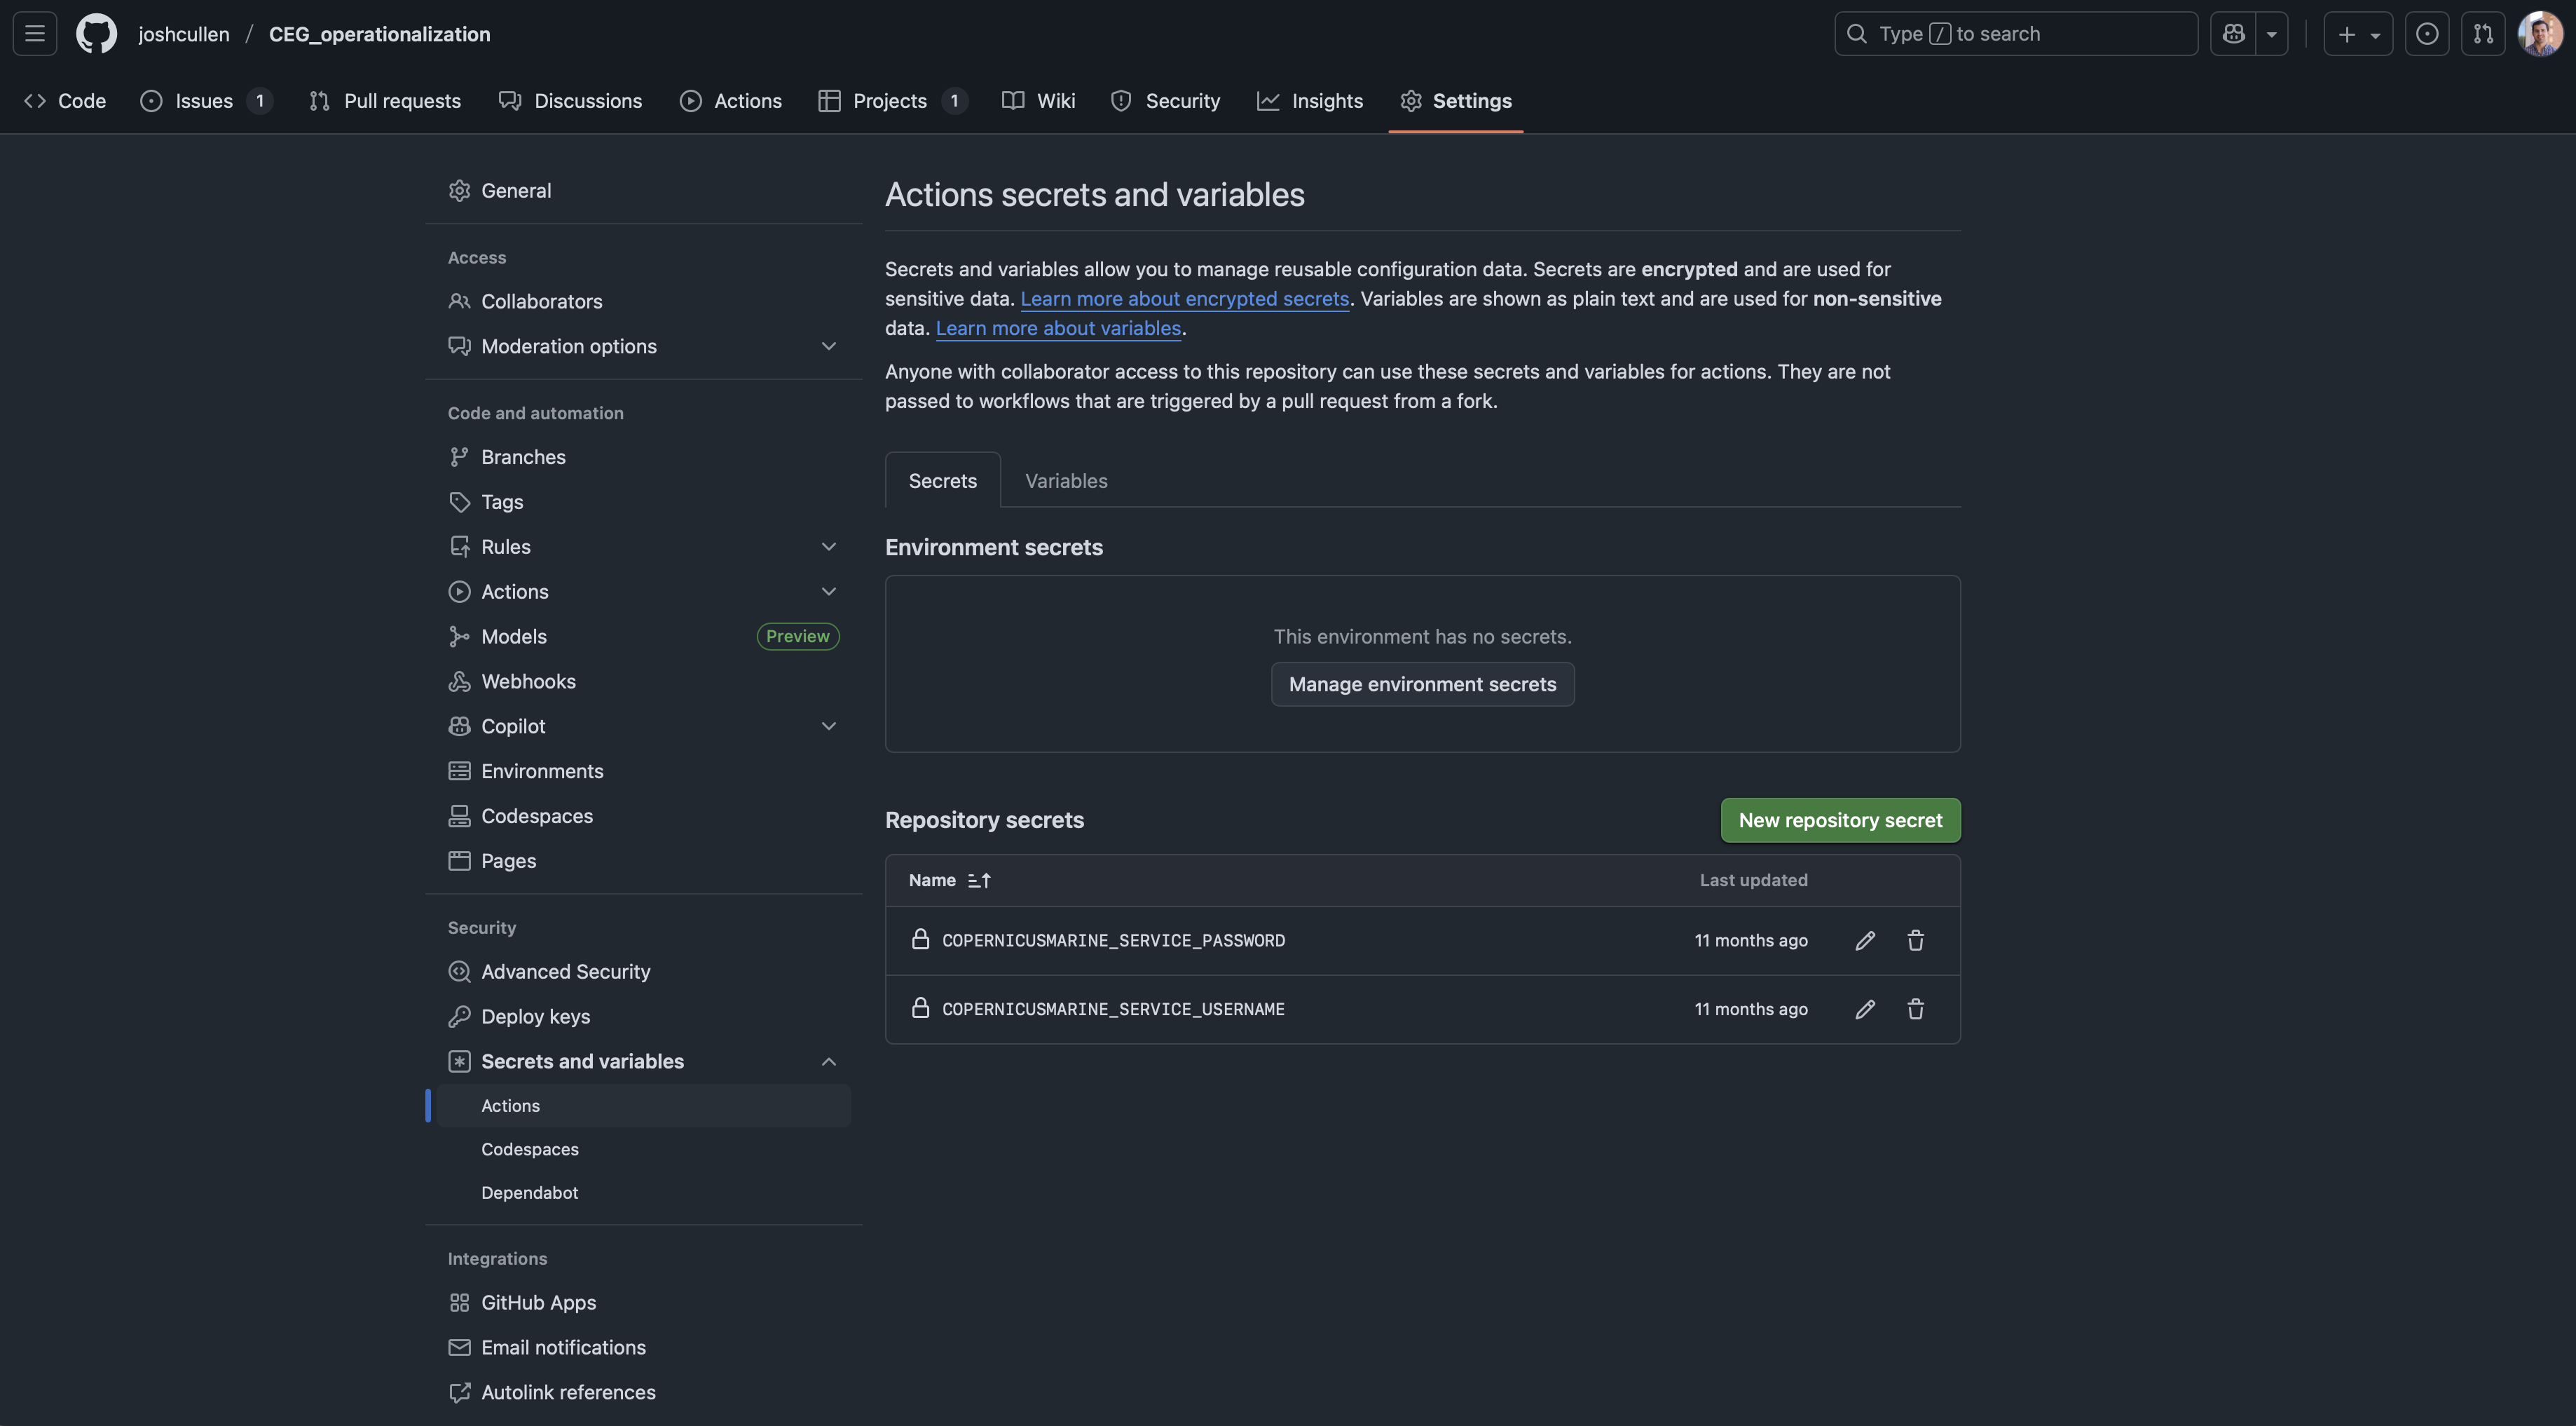This screenshot has width=2576, height=1426.
Task: Open the hamburger navigation menu
Action: coord(35,34)
